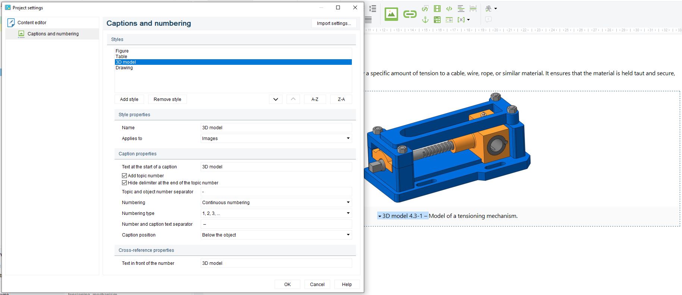
Task: Open the Applies to dropdown
Action: click(x=276, y=138)
